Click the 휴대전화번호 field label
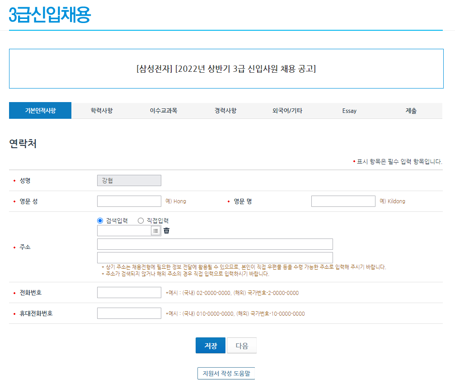Image resolution: width=455 pixels, height=388 pixels. 36,313
